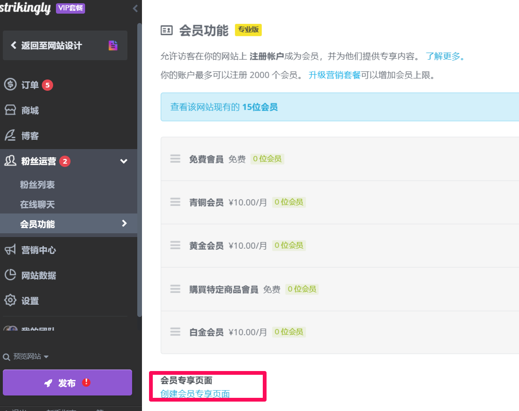
Task: Click the ¥10.00/月 price of 白金会员
Action: point(248,332)
